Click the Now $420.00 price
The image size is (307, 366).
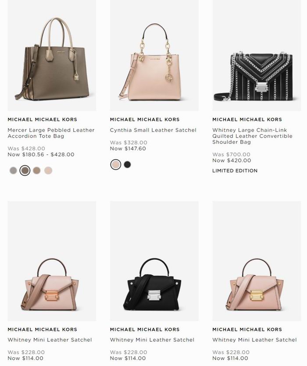pyautogui.click(x=232, y=160)
